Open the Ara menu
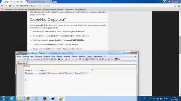The image size is (181, 101). (x=32, y=56)
